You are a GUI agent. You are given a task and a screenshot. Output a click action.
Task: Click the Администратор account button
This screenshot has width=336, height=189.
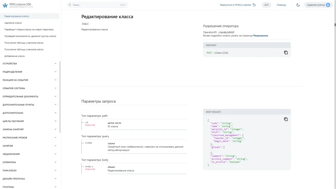point(319,5)
